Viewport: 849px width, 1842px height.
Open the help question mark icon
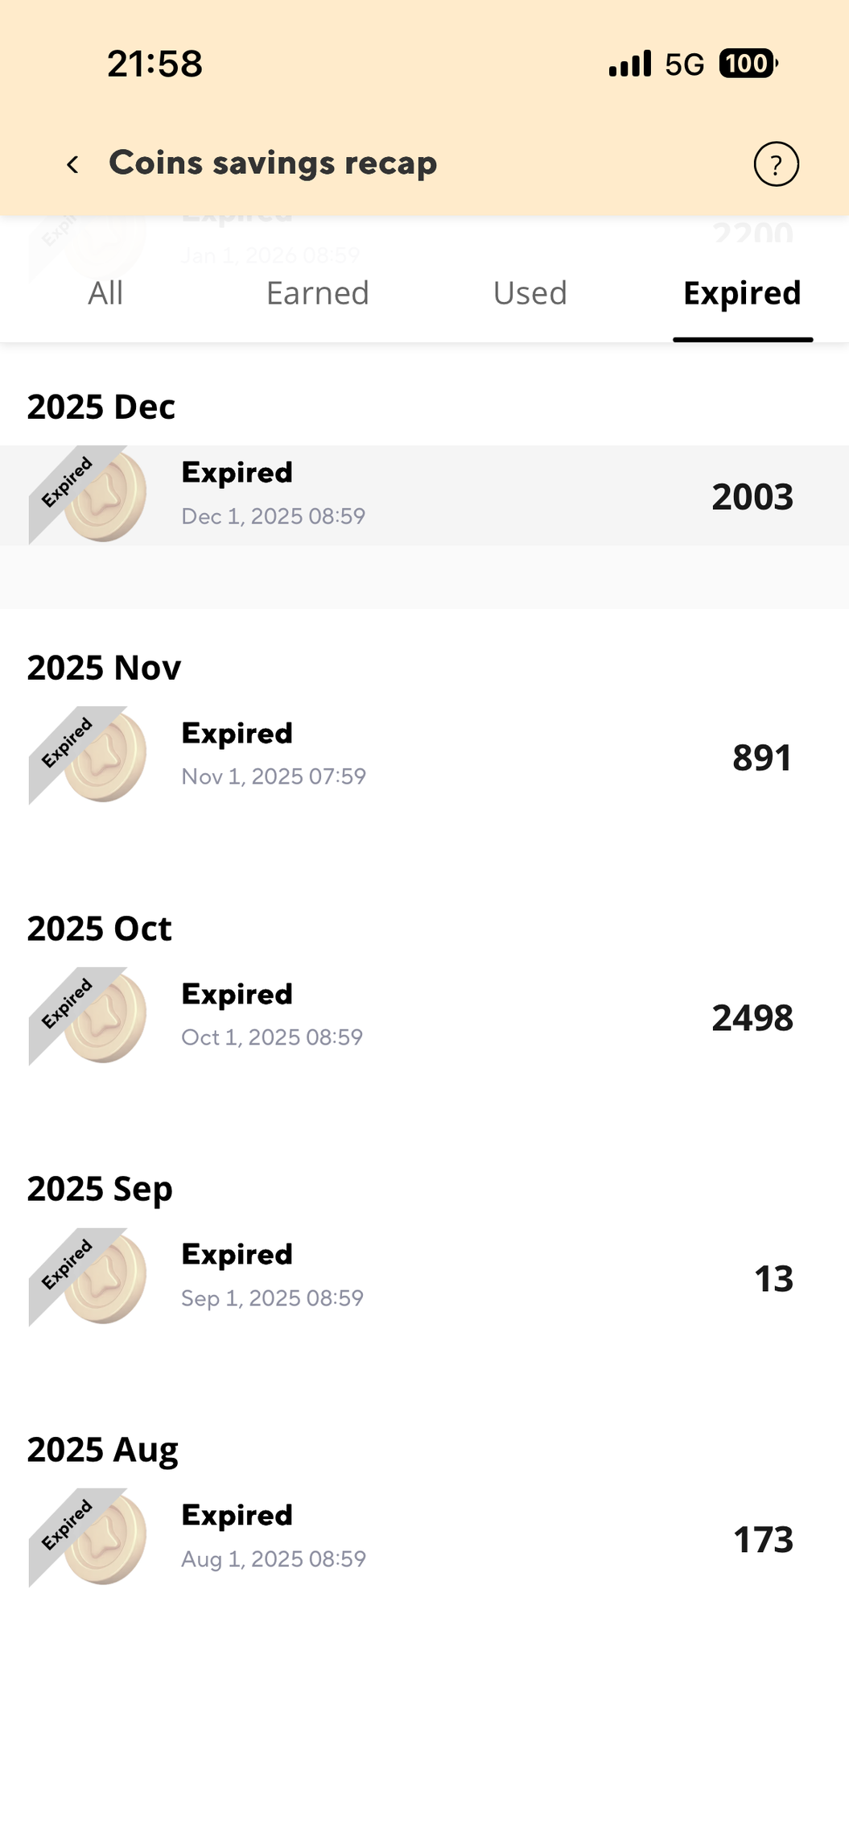776,164
